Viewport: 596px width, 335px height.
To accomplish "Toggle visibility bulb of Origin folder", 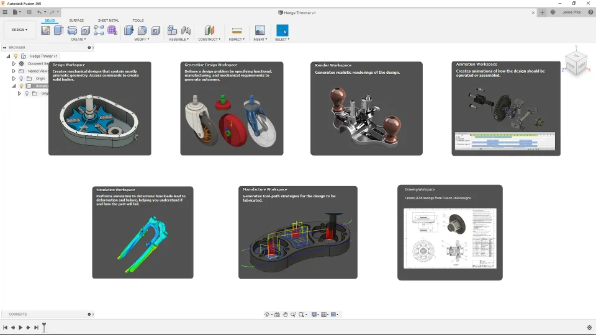I will pos(21,78).
